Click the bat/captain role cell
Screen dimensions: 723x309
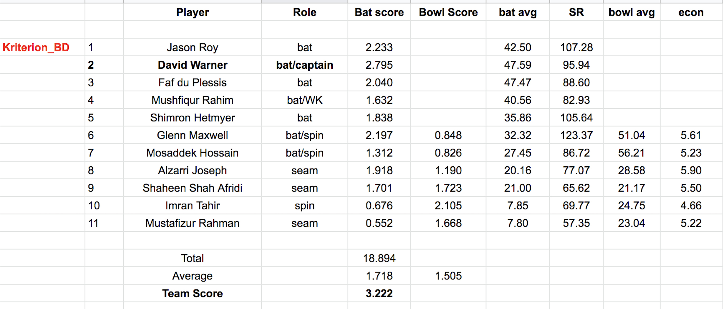coord(304,65)
